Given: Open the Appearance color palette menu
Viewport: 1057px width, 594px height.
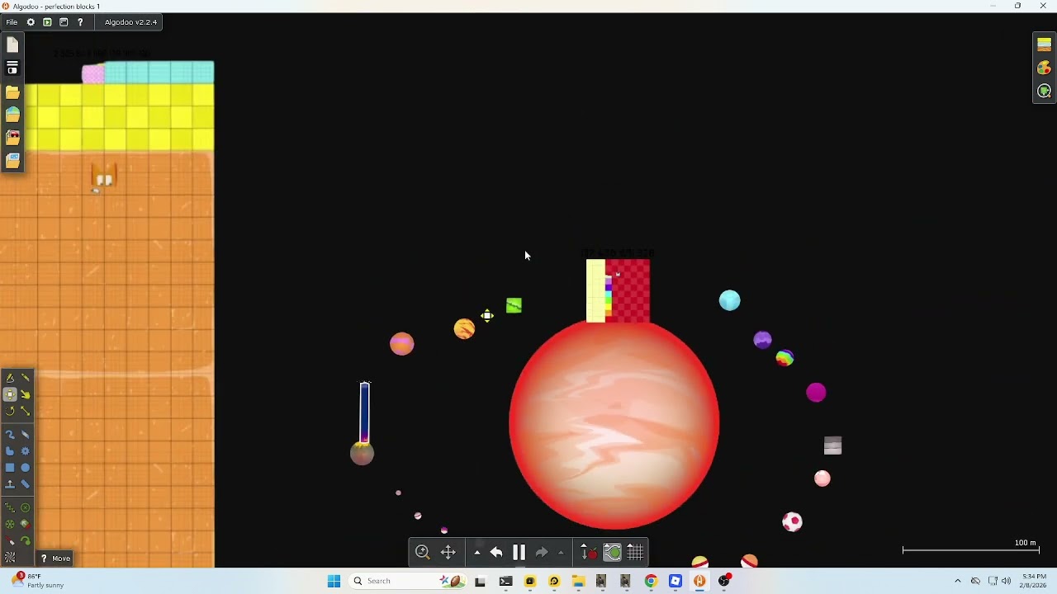Looking at the screenshot, I should click(1045, 68).
